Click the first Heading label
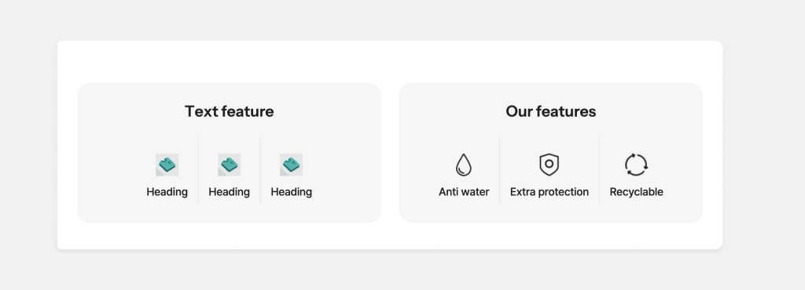 (x=167, y=192)
